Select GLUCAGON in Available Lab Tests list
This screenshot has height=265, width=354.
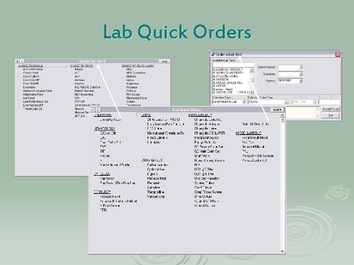click(221, 79)
